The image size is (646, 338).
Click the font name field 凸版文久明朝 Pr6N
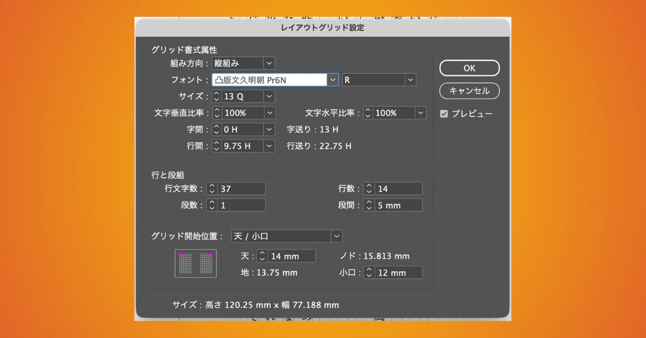coord(270,80)
